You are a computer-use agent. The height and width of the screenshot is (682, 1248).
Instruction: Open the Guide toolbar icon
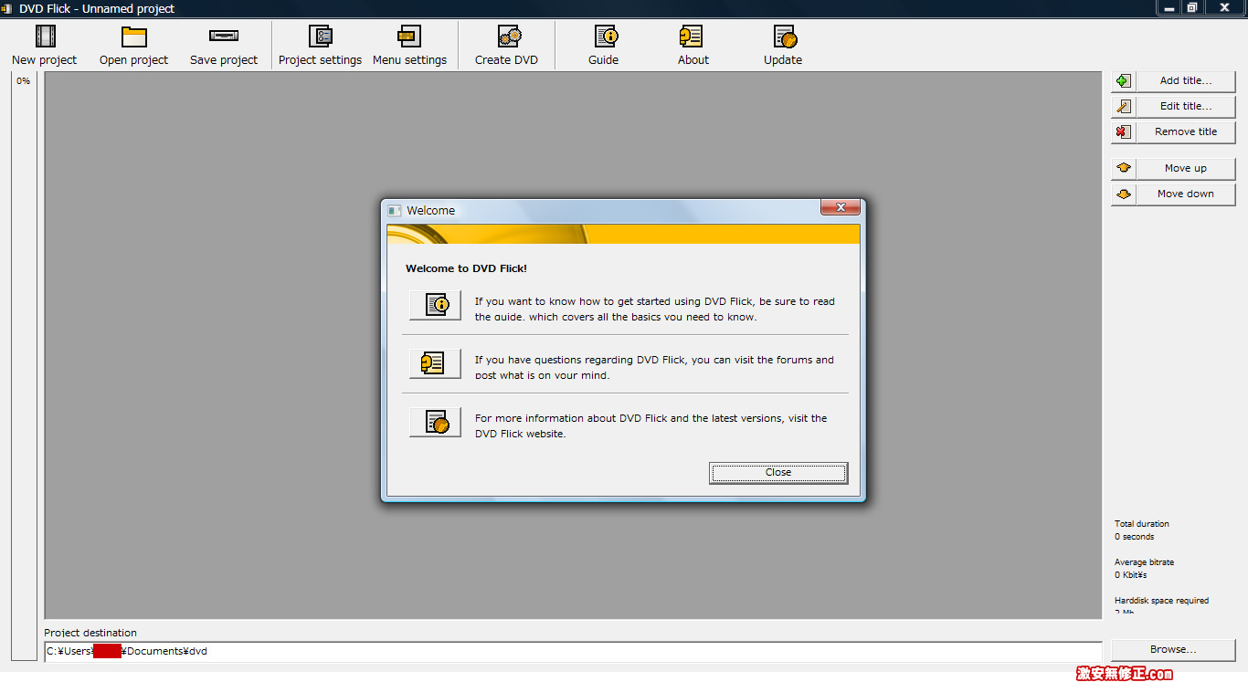coord(607,37)
